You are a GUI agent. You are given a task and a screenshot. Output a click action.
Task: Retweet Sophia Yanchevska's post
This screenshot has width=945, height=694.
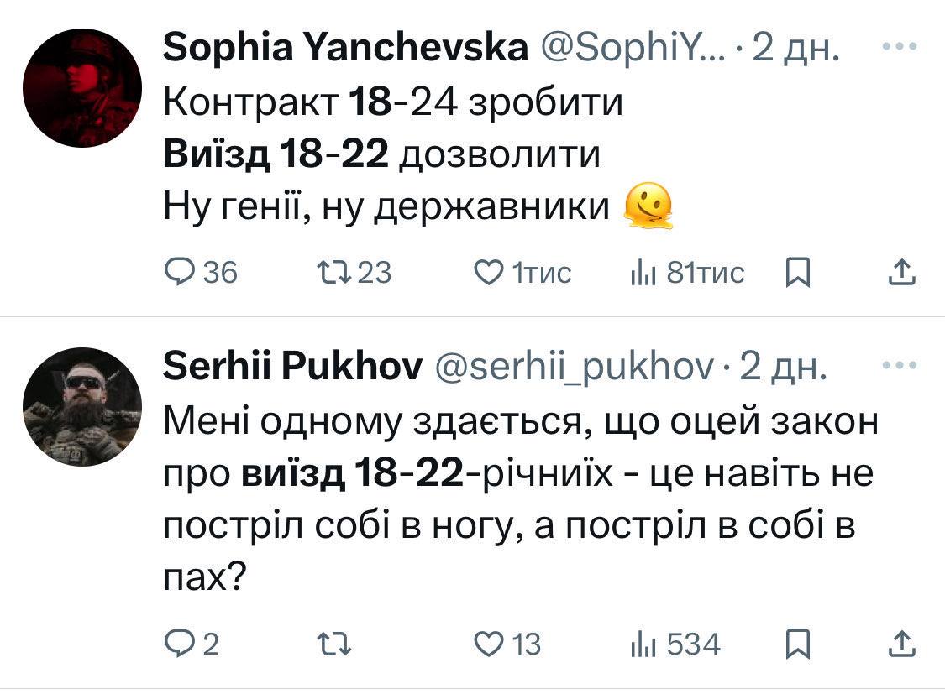tap(328, 272)
